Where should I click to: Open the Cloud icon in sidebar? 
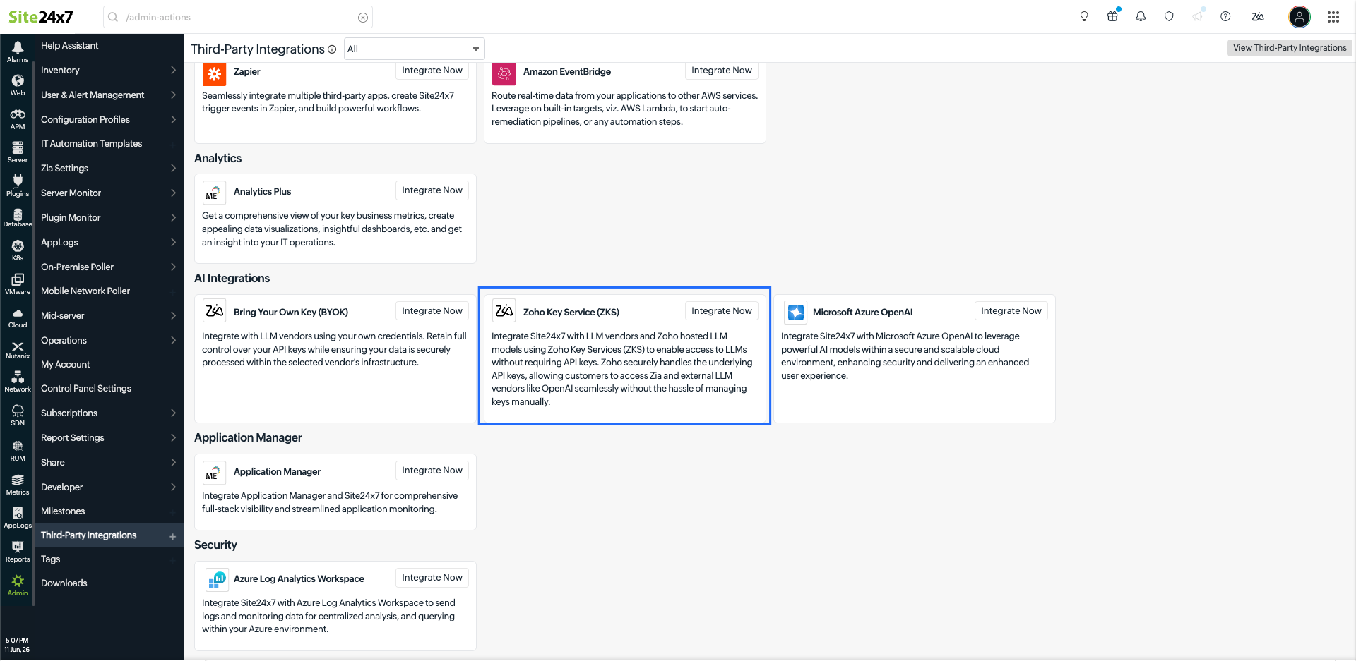point(18,318)
